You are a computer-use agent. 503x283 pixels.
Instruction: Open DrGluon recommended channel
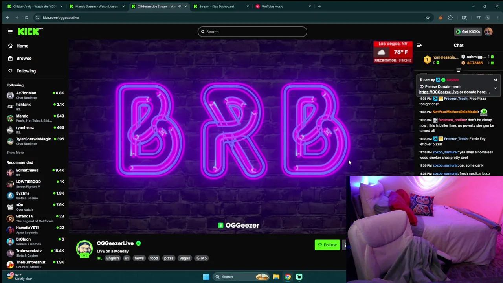pyautogui.click(x=35, y=241)
